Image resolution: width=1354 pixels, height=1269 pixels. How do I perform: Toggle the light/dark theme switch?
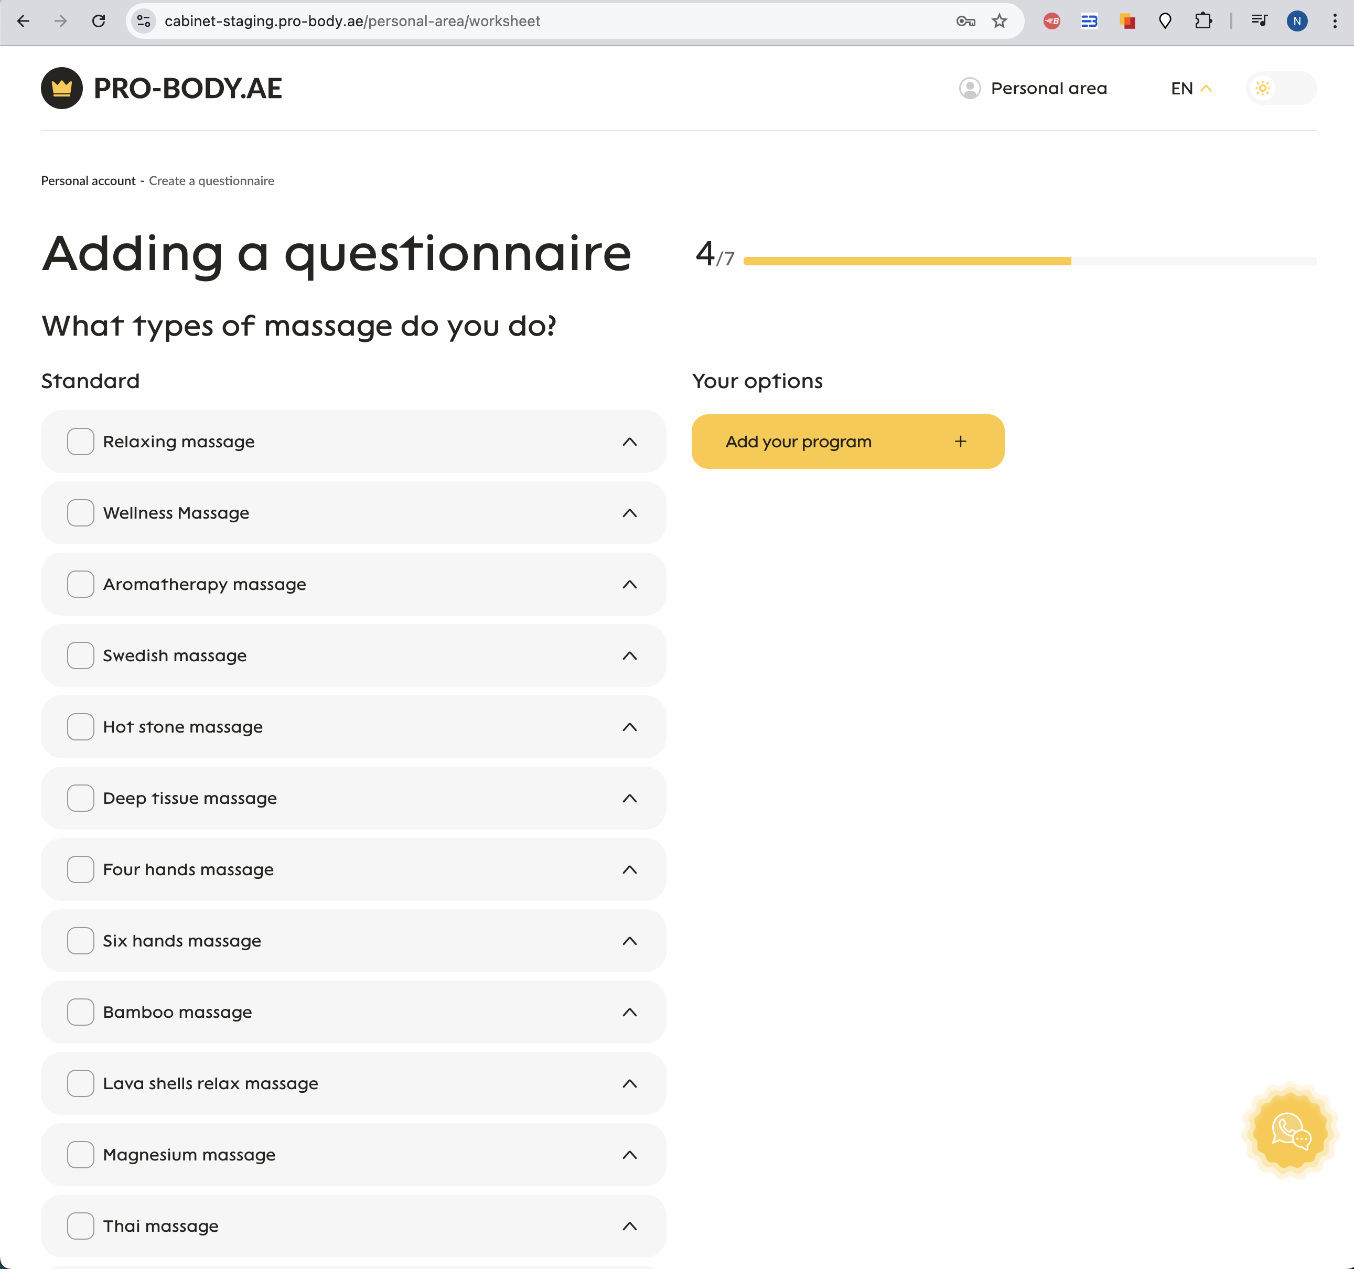point(1281,88)
